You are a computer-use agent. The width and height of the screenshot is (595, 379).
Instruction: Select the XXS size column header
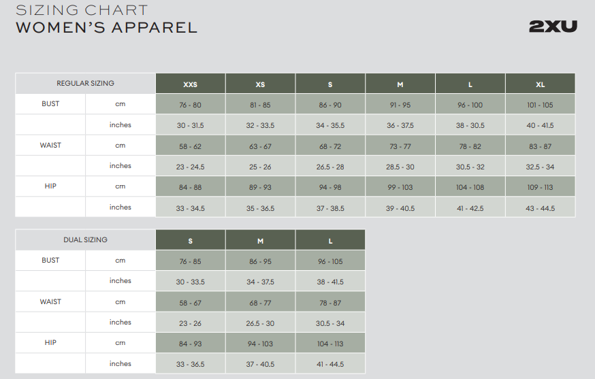point(190,84)
